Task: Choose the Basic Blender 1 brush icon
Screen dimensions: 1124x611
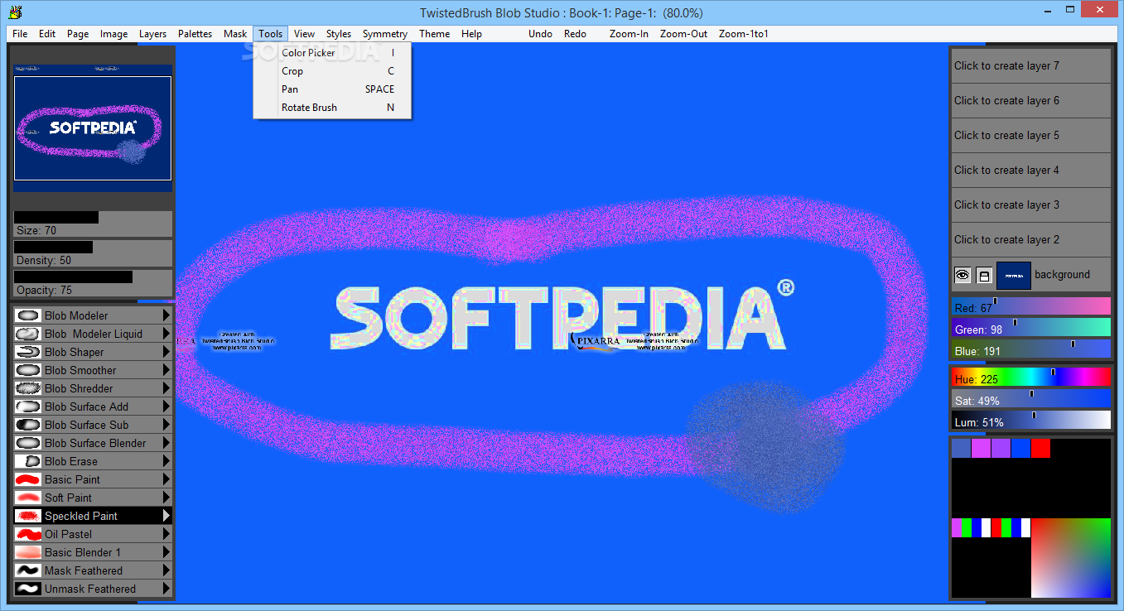Action: 28,552
